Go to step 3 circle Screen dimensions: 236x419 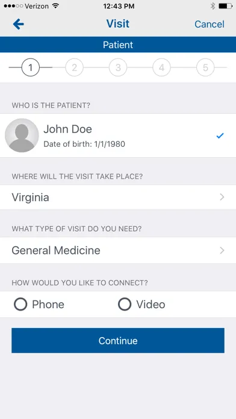pos(118,67)
